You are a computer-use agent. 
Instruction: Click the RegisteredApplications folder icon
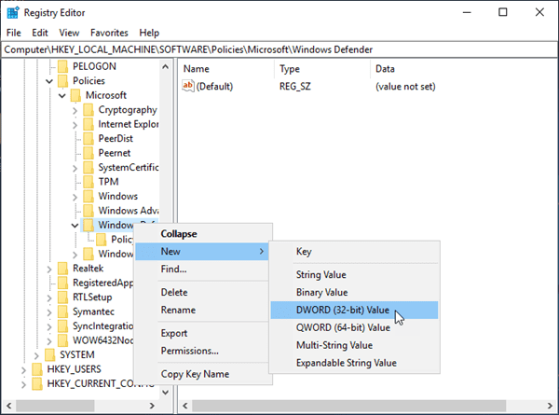click(62, 283)
